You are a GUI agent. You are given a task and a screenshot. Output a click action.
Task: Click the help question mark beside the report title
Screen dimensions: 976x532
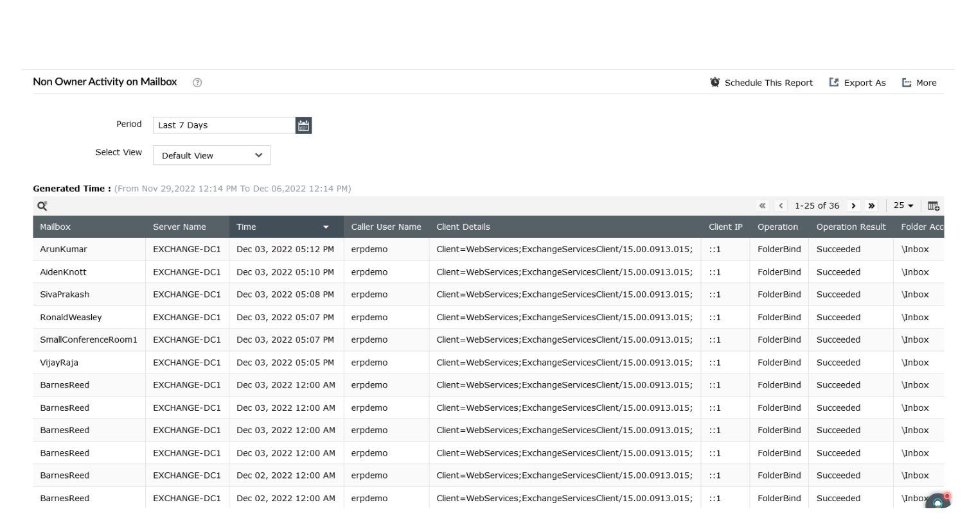click(197, 82)
